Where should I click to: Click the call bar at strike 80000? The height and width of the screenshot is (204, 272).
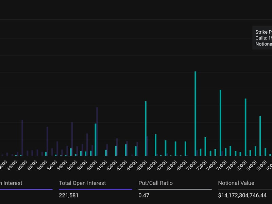(245, 128)
